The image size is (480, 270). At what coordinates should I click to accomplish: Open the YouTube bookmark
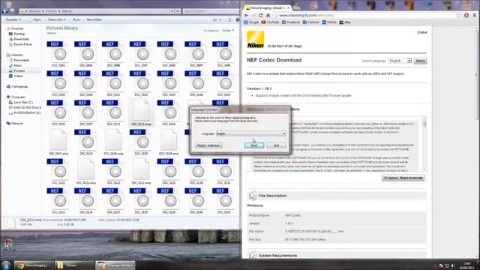point(271,22)
